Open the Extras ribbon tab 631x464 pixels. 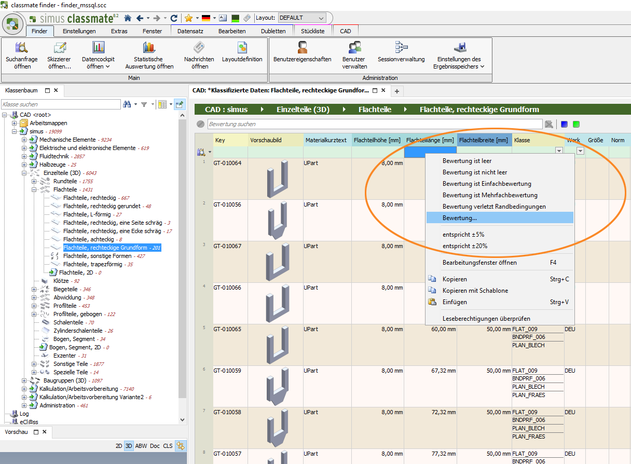click(x=119, y=31)
